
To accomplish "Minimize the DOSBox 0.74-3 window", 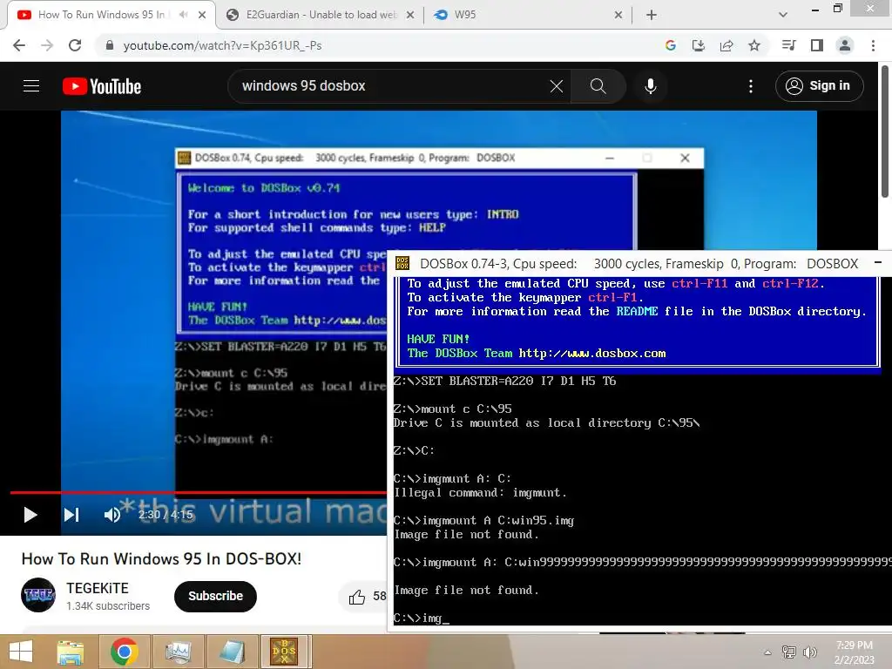I will tap(878, 263).
